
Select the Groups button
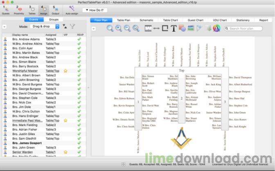coord(54,20)
